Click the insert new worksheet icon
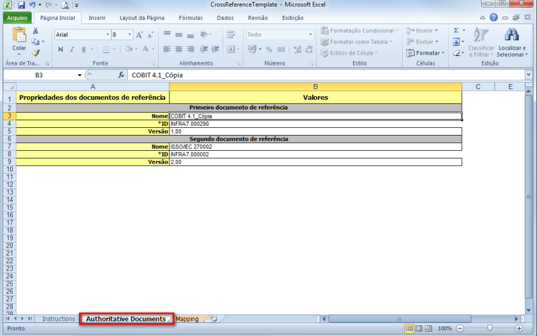The width and height of the screenshot is (537, 336). 214,319
